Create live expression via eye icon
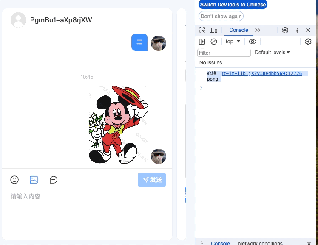Image resolution: width=318 pixels, height=245 pixels. pyautogui.click(x=253, y=42)
